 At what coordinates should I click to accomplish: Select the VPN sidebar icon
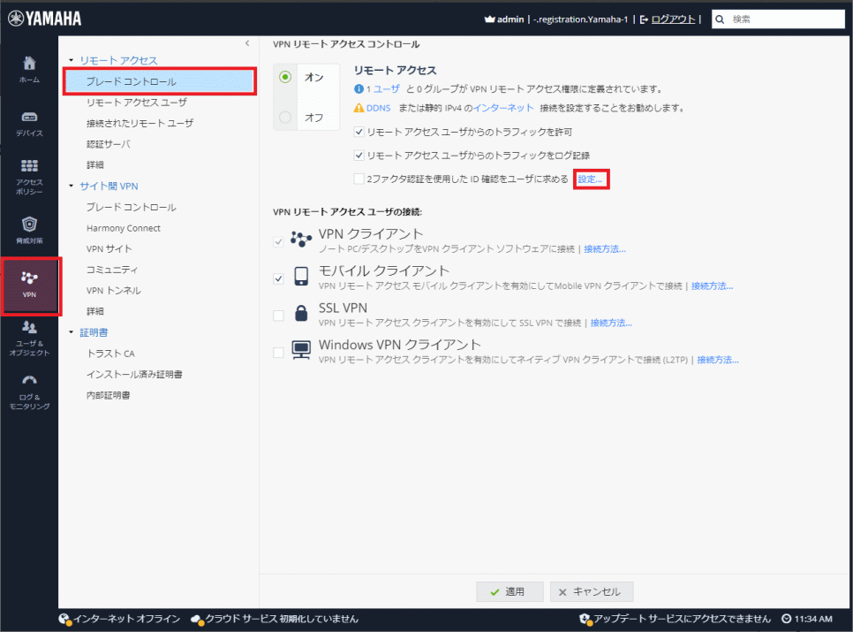pyautogui.click(x=30, y=278)
